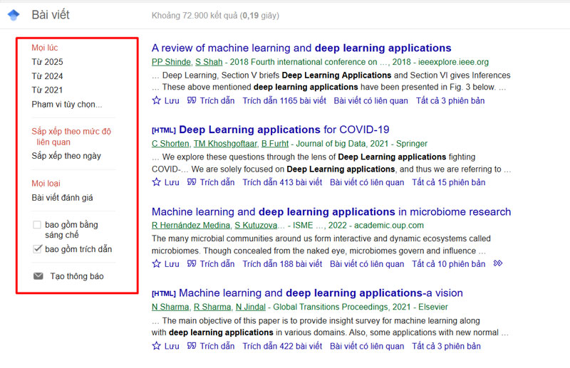
Task: Click quote icon to cite the COVID-19 article
Action: tap(192, 182)
